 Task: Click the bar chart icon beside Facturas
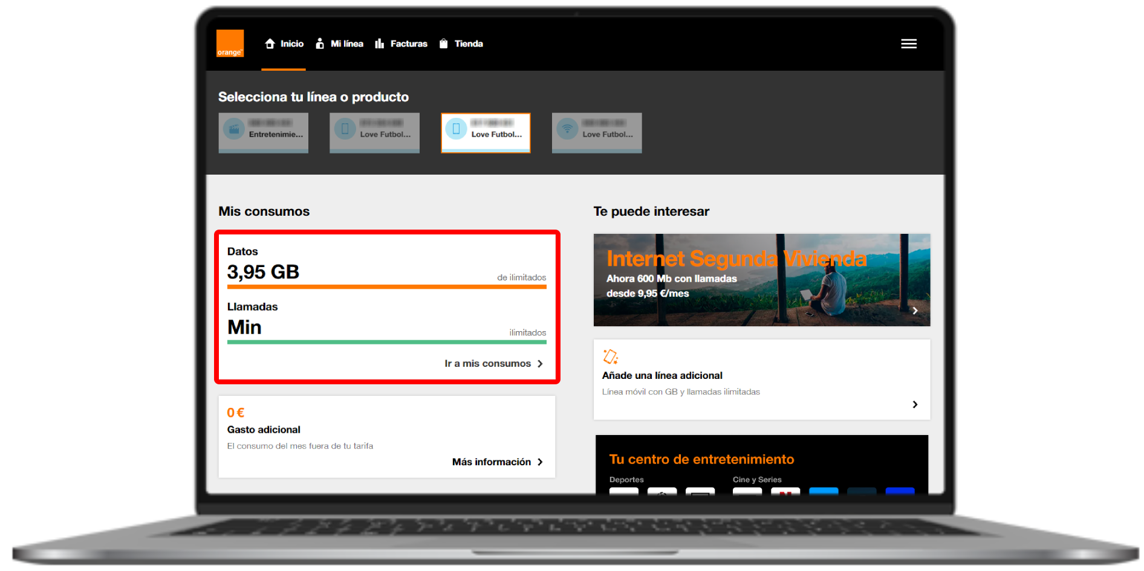click(x=379, y=44)
